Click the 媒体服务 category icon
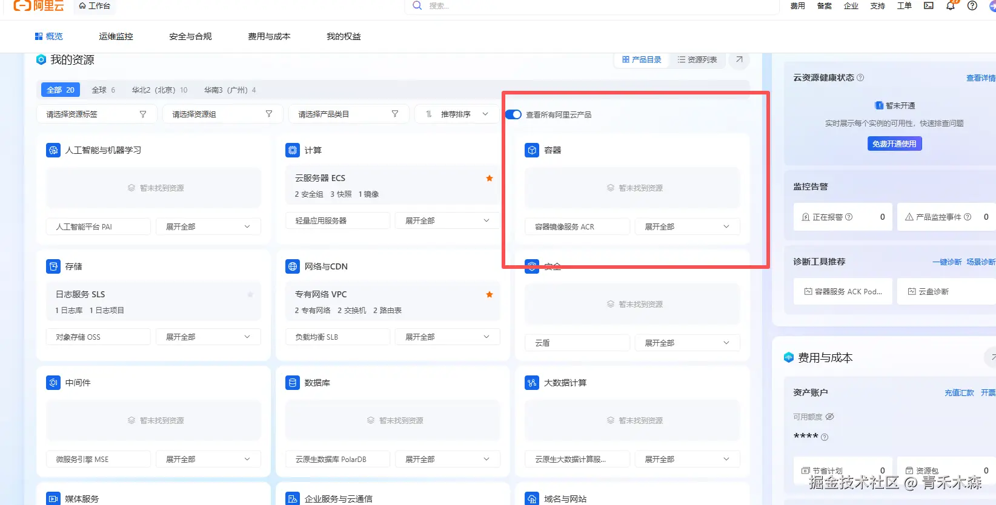Image resolution: width=996 pixels, height=505 pixels. pos(53,498)
